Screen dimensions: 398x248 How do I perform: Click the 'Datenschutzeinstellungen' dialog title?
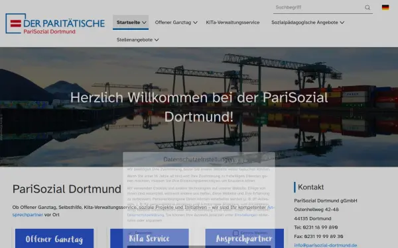199,159
